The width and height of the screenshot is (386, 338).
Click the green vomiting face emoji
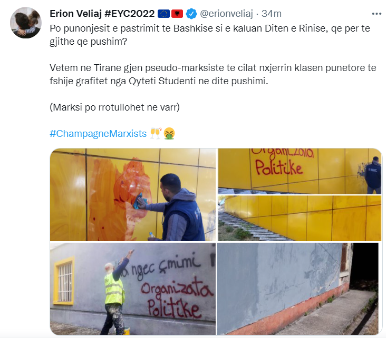coord(169,133)
